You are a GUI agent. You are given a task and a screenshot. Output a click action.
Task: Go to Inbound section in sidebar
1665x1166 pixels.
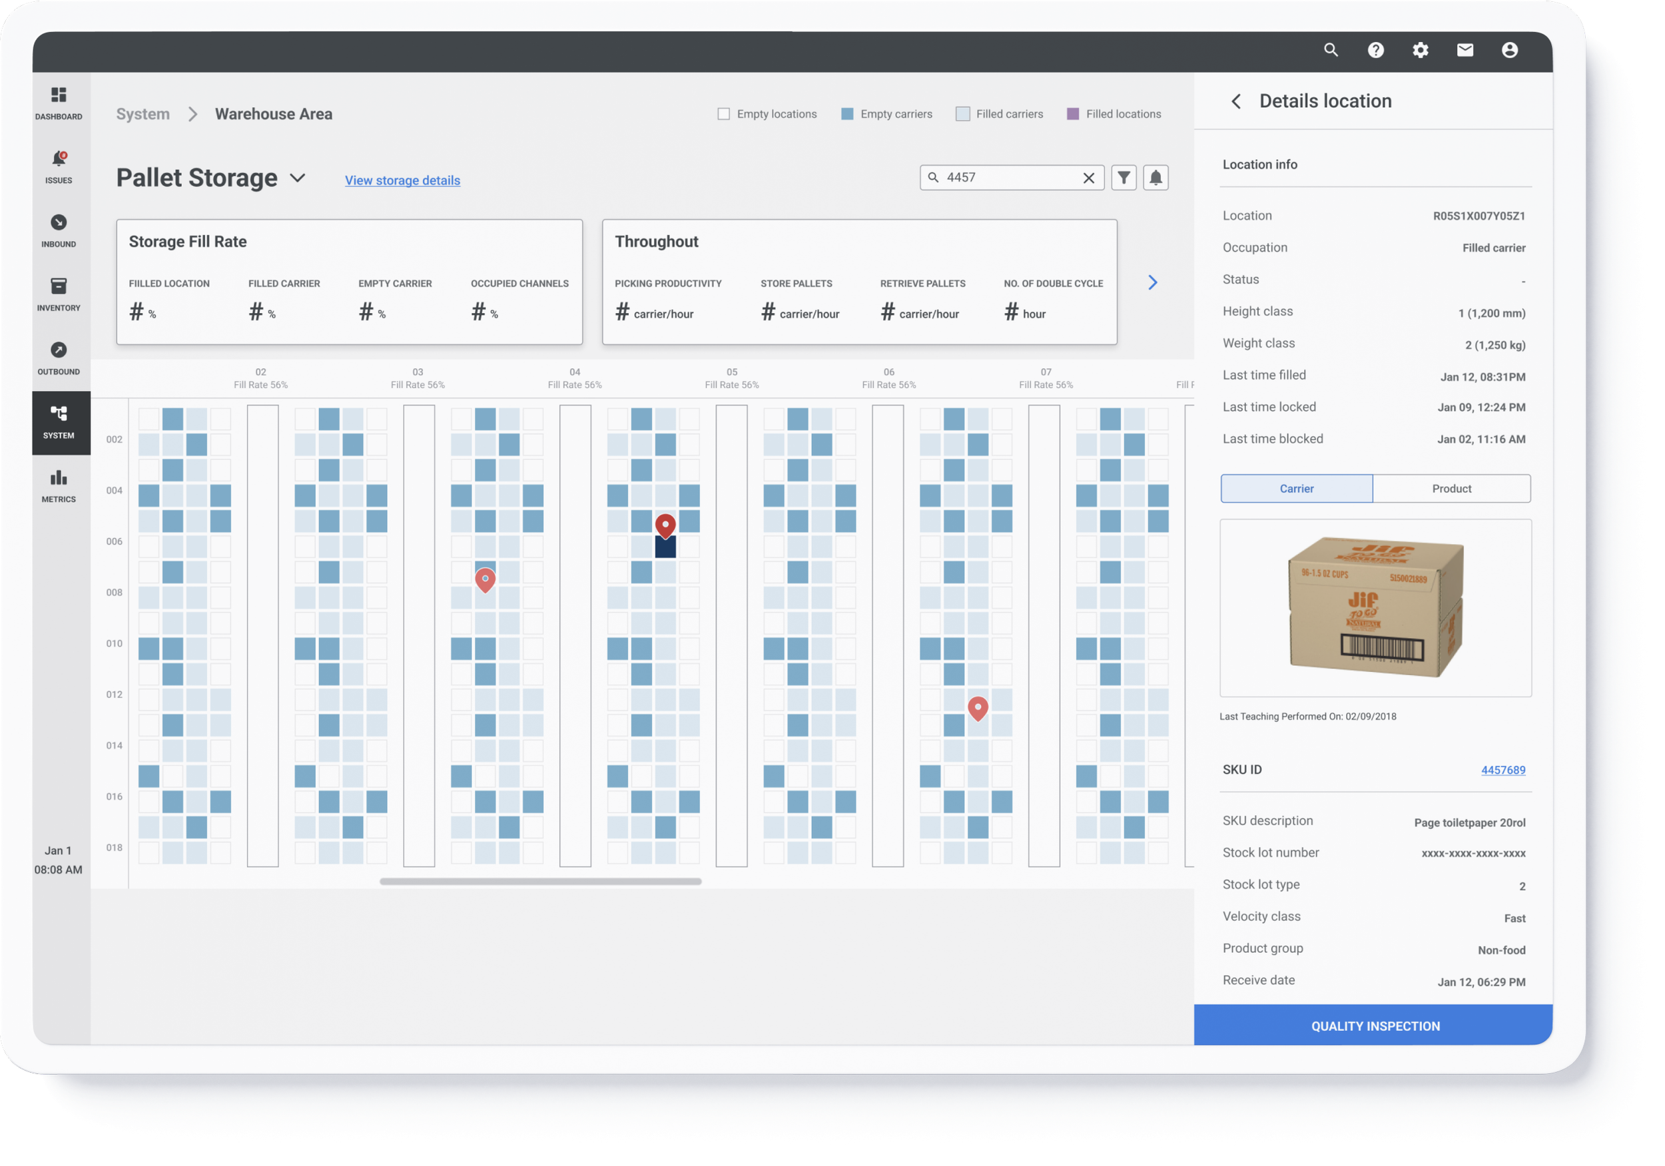(x=59, y=223)
